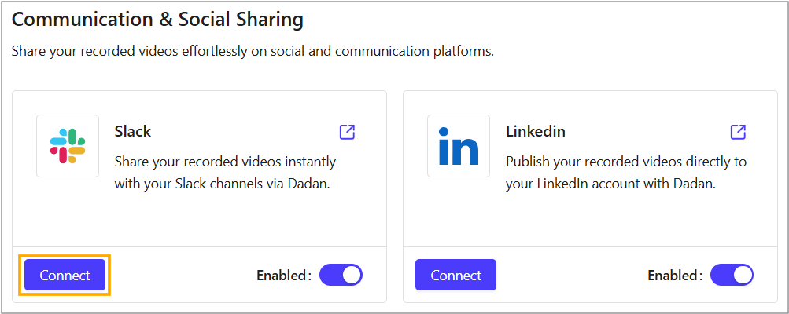Connect the Slack integration
The image size is (789, 314).
[x=65, y=276]
